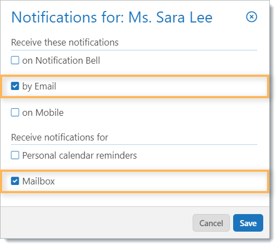
Task: Click the 'on Notification Bell' label text
Action: coord(61,60)
